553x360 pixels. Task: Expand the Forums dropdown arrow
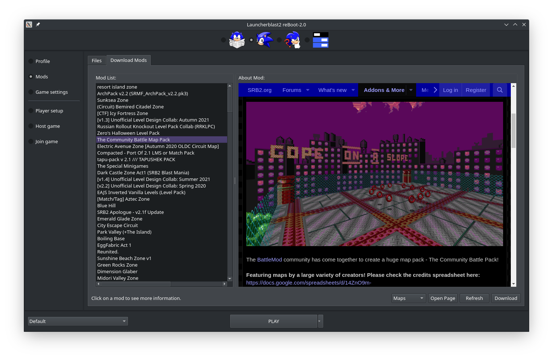tap(308, 90)
